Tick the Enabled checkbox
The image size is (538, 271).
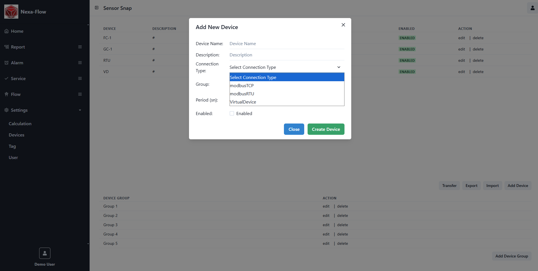click(x=232, y=113)
